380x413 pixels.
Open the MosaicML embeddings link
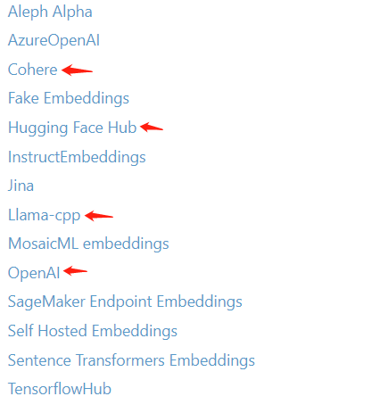(88, 244)
